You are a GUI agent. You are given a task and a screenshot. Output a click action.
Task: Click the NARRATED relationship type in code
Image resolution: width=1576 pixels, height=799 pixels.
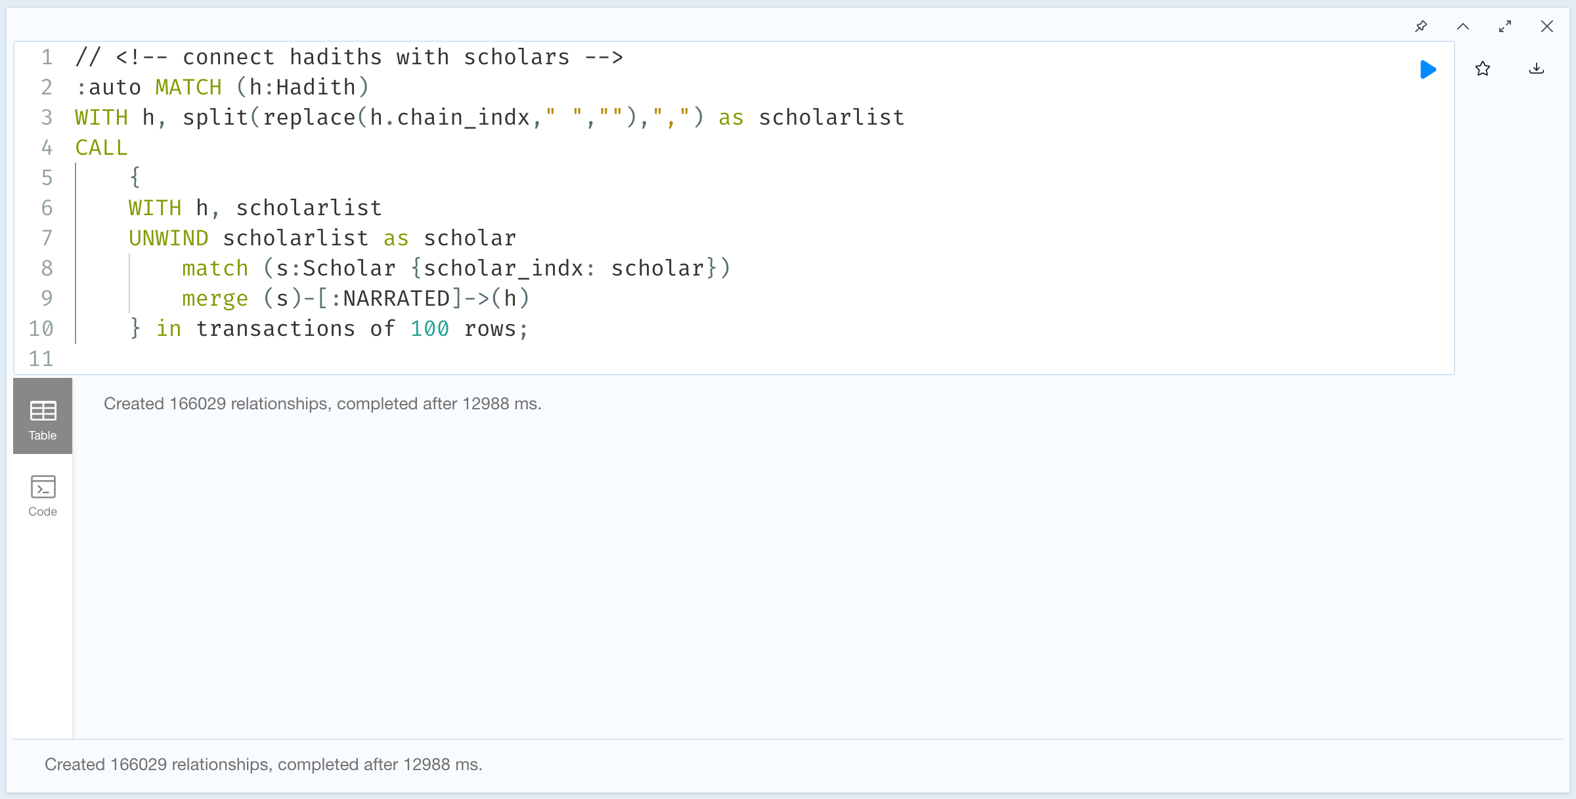point(397,298)
